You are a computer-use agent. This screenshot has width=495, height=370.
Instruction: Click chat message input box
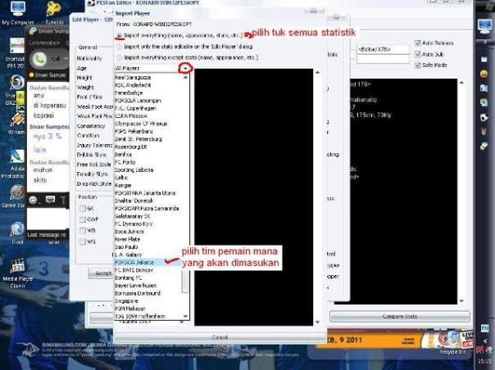tap(48, 219)
